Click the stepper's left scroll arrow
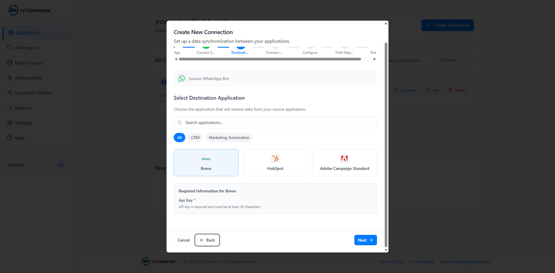The width and height of the screenshot is (555, 273). (176, 59)
